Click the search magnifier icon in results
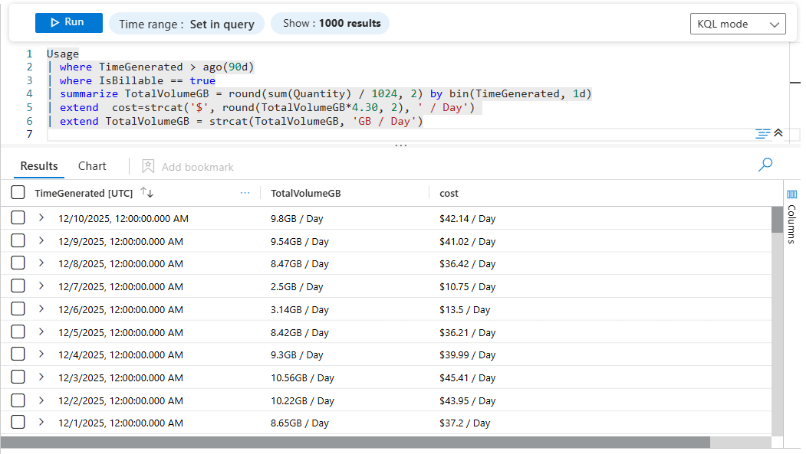 point(765,165)
